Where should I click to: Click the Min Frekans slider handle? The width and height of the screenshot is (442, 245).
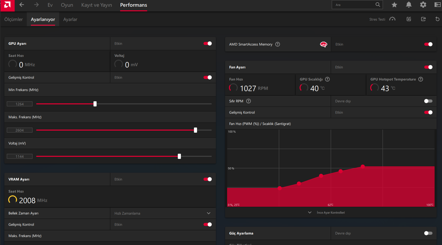95,104
